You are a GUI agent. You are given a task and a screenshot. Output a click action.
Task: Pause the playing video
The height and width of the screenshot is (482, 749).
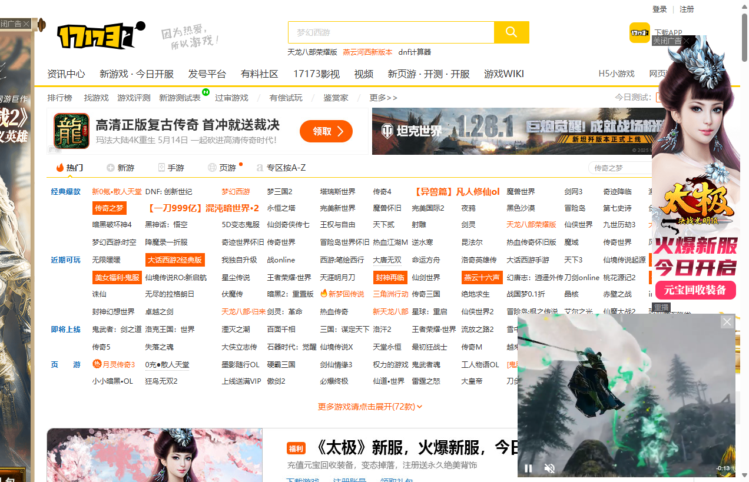(x=528, y=468)
